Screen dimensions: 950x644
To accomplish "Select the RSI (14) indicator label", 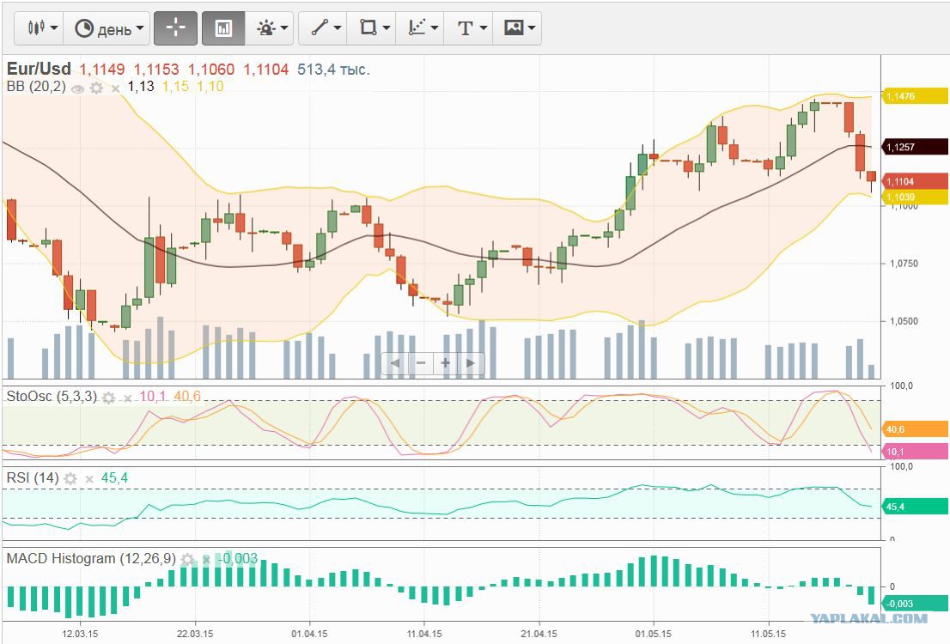I will (x=33, y=478).
